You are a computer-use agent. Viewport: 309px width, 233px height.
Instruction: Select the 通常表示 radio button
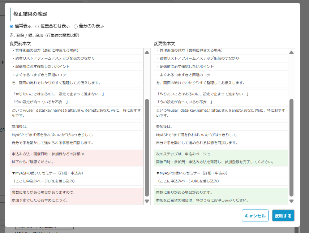12,26
